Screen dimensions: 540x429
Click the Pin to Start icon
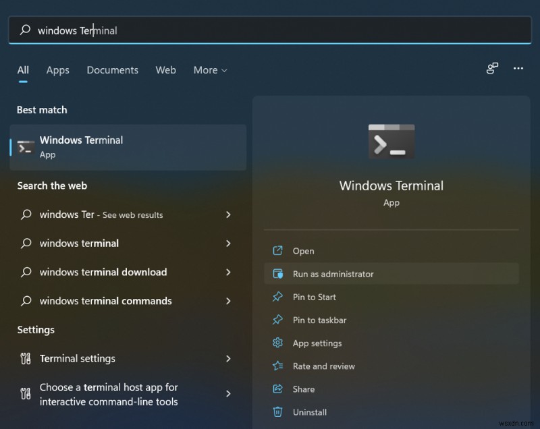coord(277,297)
